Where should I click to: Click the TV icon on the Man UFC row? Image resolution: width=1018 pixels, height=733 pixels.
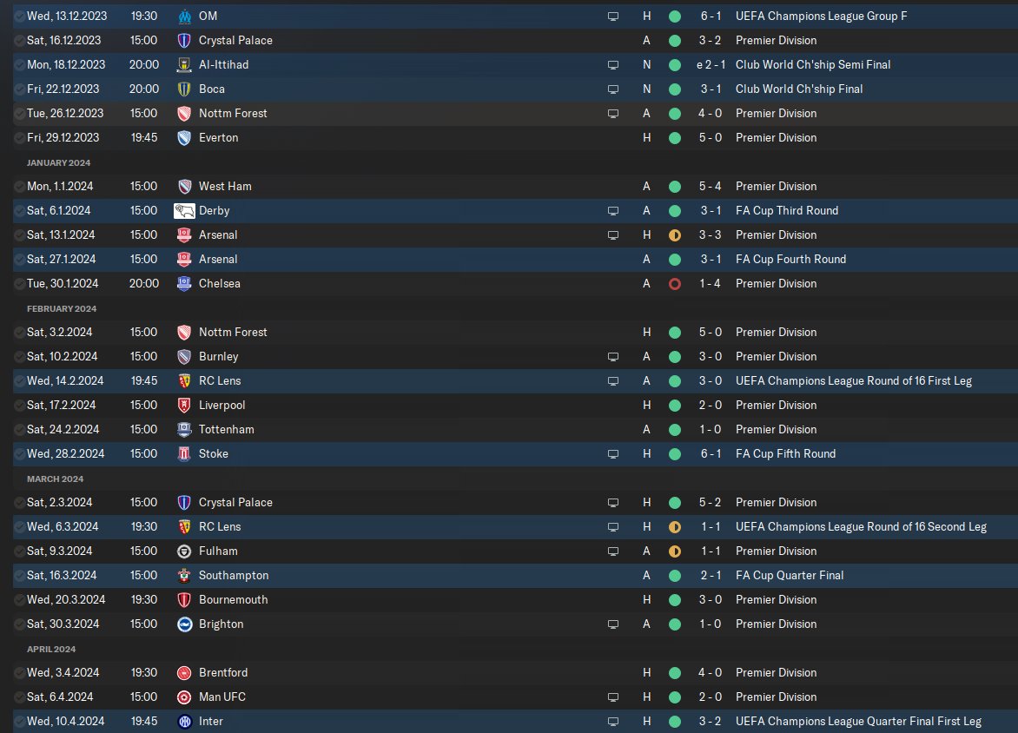point(613,697)
